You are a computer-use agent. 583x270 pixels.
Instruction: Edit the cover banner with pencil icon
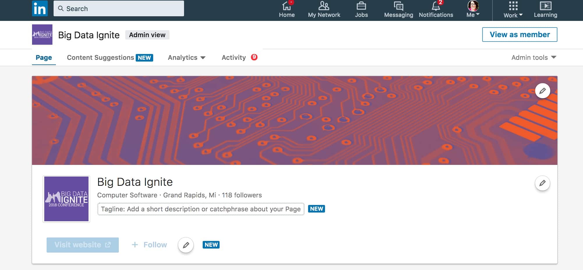(543, 91)
